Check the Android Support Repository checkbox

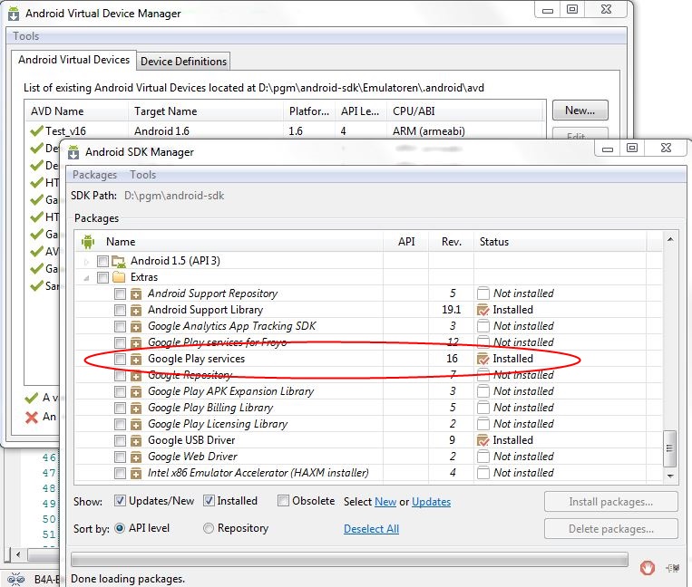point(120,293)
